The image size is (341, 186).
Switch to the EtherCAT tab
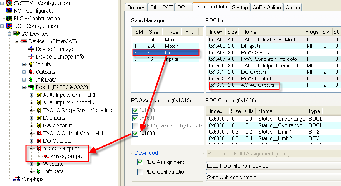tap(161, 7)
